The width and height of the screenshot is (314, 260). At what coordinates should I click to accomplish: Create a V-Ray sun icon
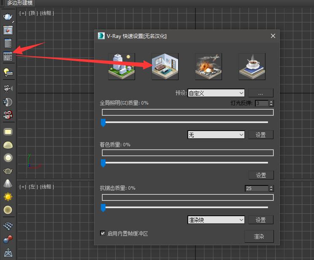8,197
